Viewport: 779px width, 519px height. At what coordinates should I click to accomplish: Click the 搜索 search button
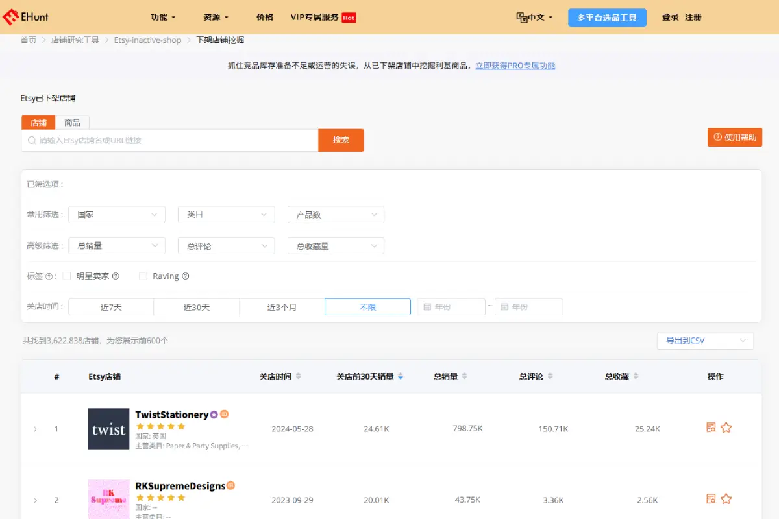pyautogui.click(x=341, y=140)
